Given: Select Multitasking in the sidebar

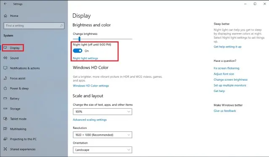Looking at the screenshot, I should tap(18, 129).
